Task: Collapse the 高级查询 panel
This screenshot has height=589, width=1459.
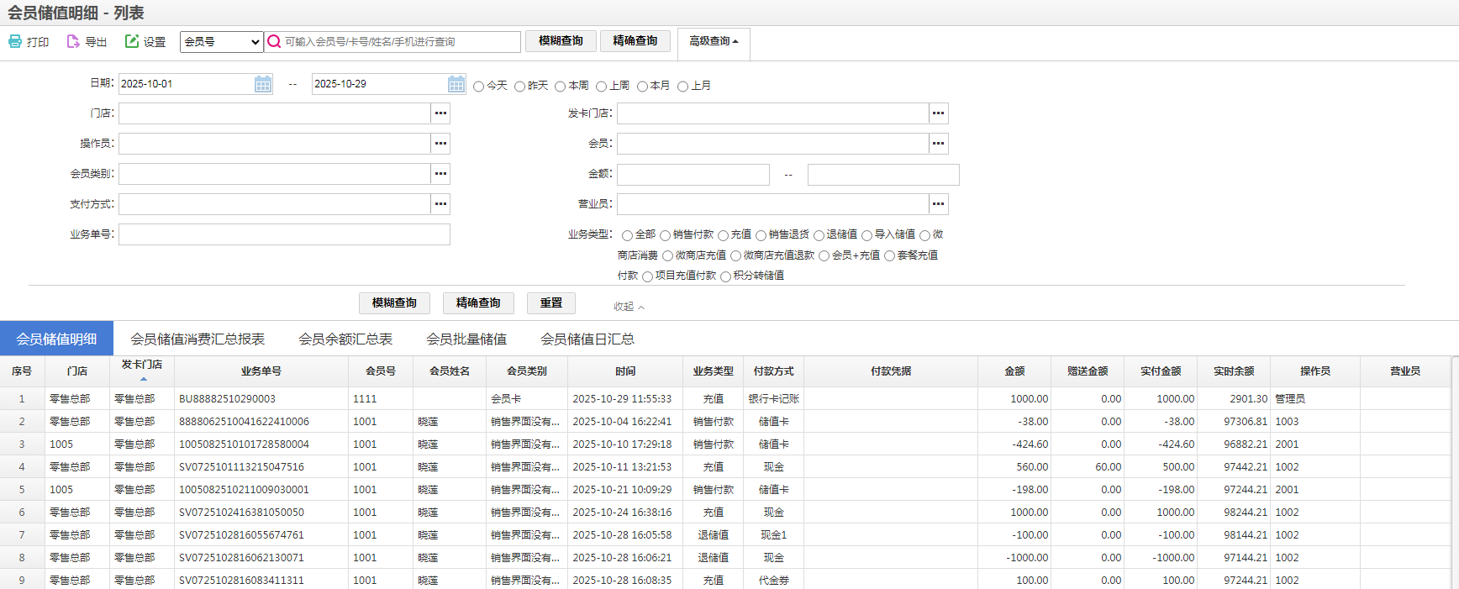Action: 714,41
